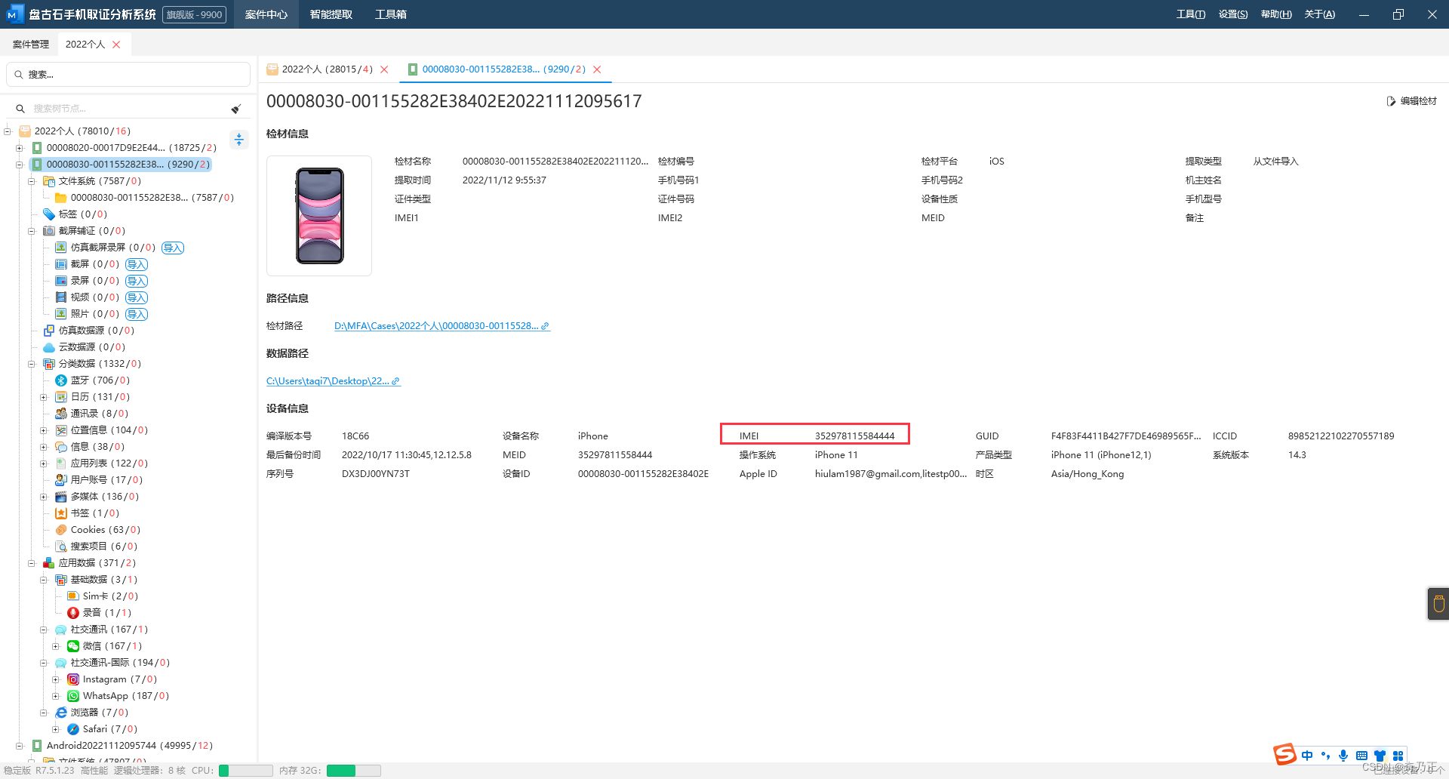Toggle the IME microphone voice input icon

(x=1343, y=756)
